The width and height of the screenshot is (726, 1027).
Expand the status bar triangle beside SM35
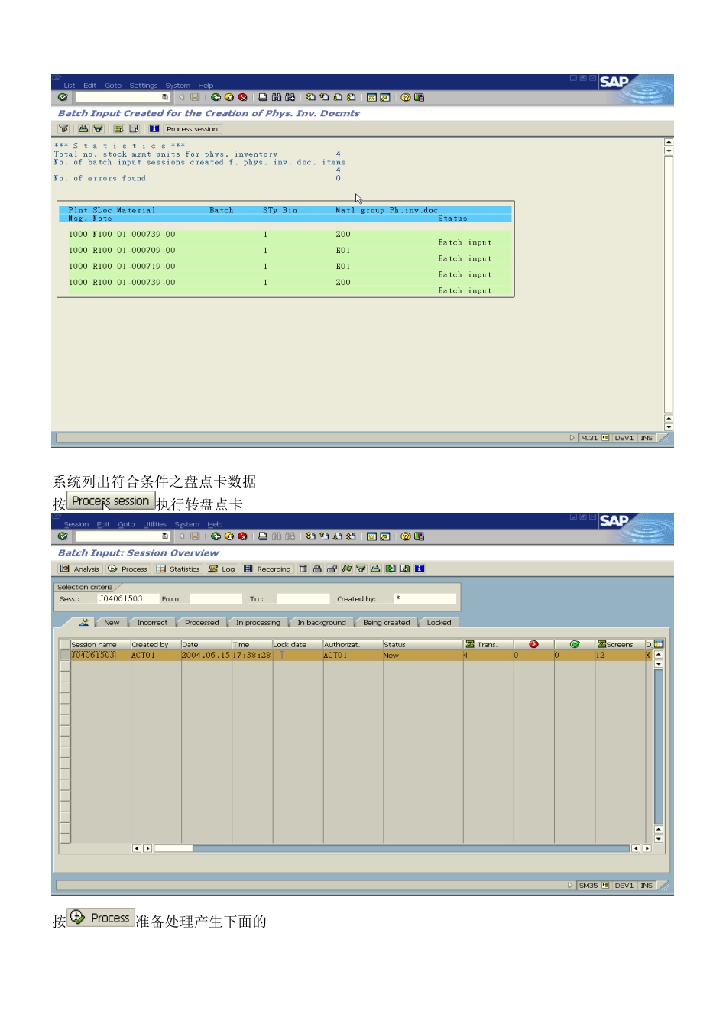point(570,885)
